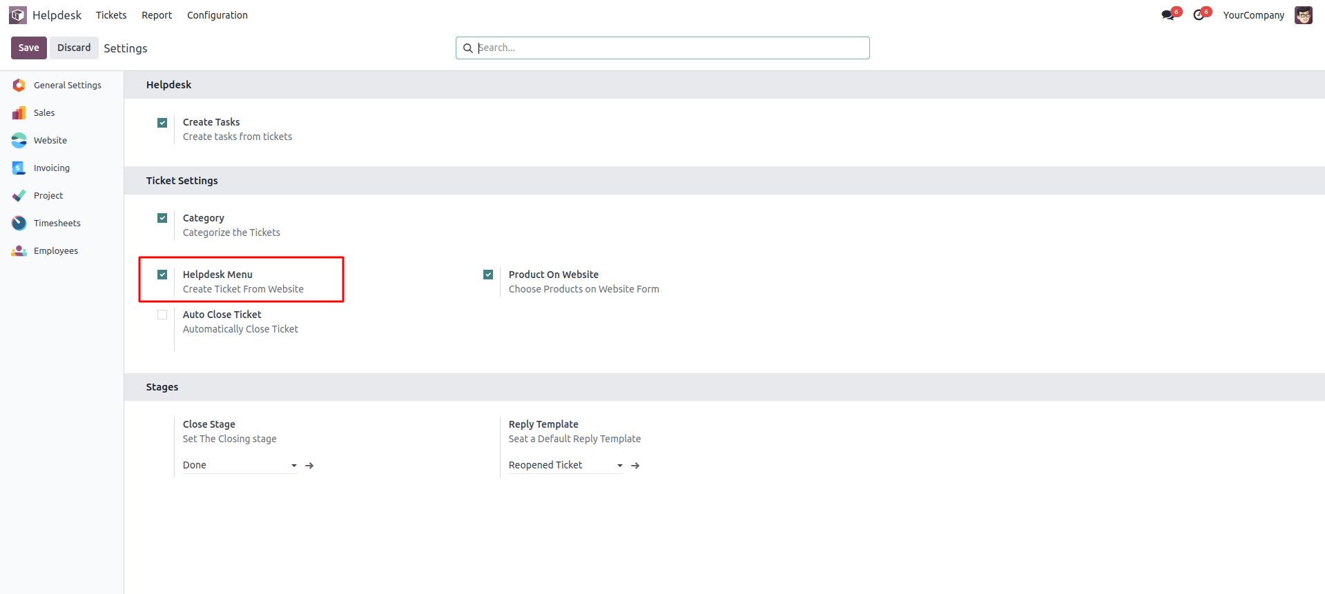The image size is (1325, 594).
Task: Click the Save button
Action: [x=29, y=48]
